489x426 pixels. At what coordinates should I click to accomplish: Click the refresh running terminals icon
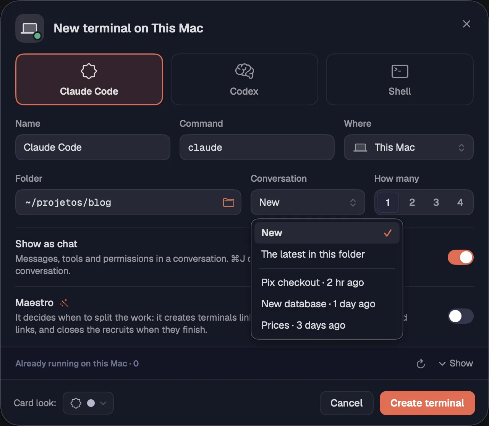tap(421, 364)
